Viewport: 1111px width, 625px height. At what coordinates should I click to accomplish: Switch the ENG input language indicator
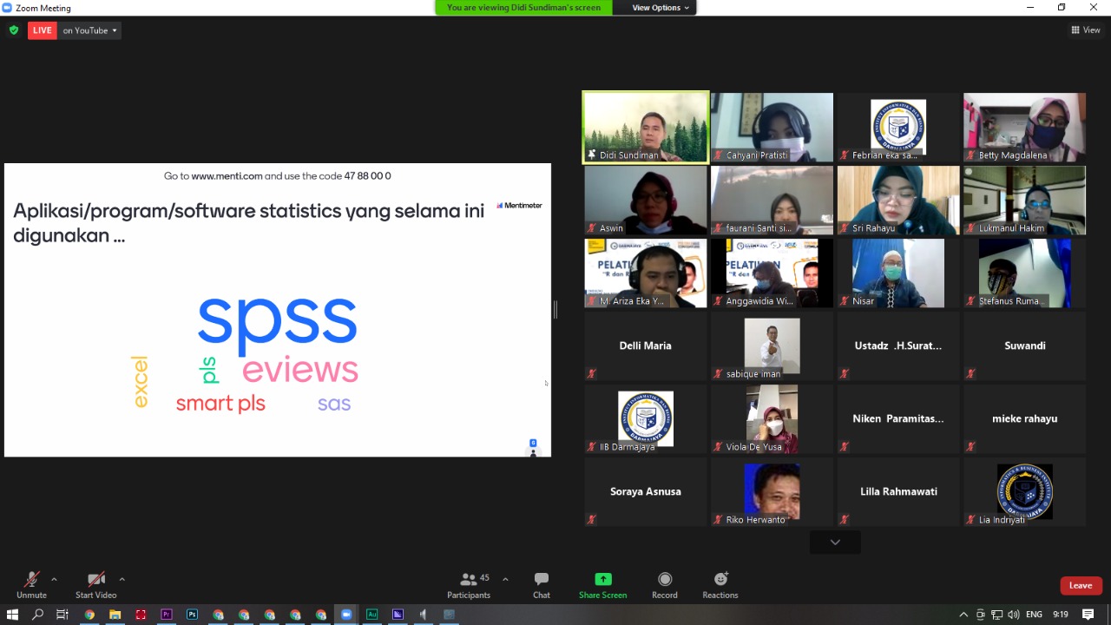(x=1035, y=615)
